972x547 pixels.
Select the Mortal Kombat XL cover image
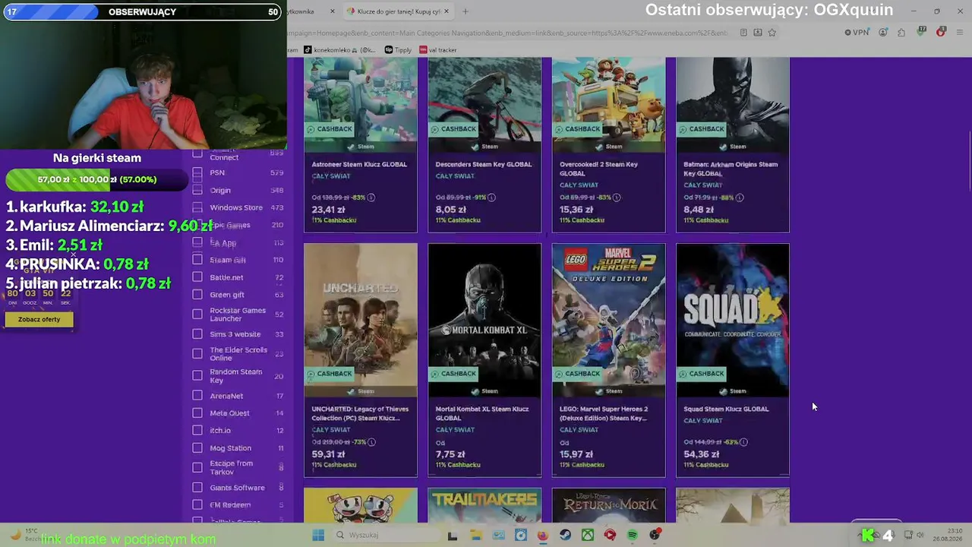[x=484, y=320]
